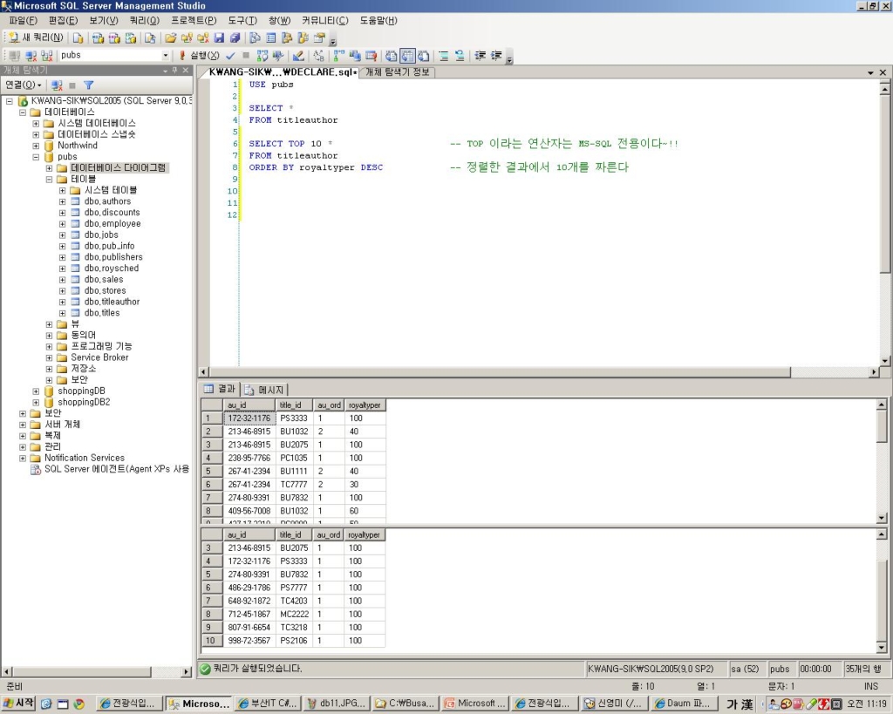The width and height of the screenshot is (893, 714).
Task: Expand the dbo.authors table node
Action: 62,201
